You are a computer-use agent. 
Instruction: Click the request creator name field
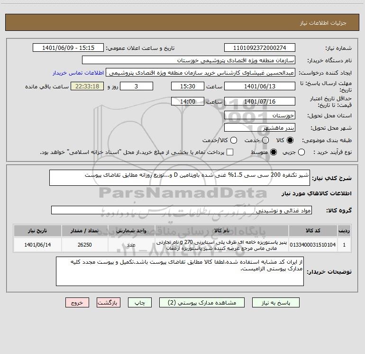pos(201,73)
